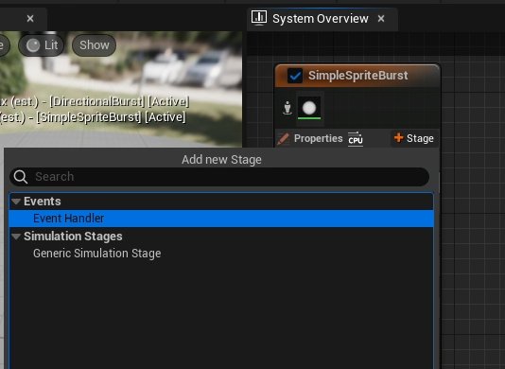505x369 pixels.
Task: Collapse the Events category
Action: [16, 202]
